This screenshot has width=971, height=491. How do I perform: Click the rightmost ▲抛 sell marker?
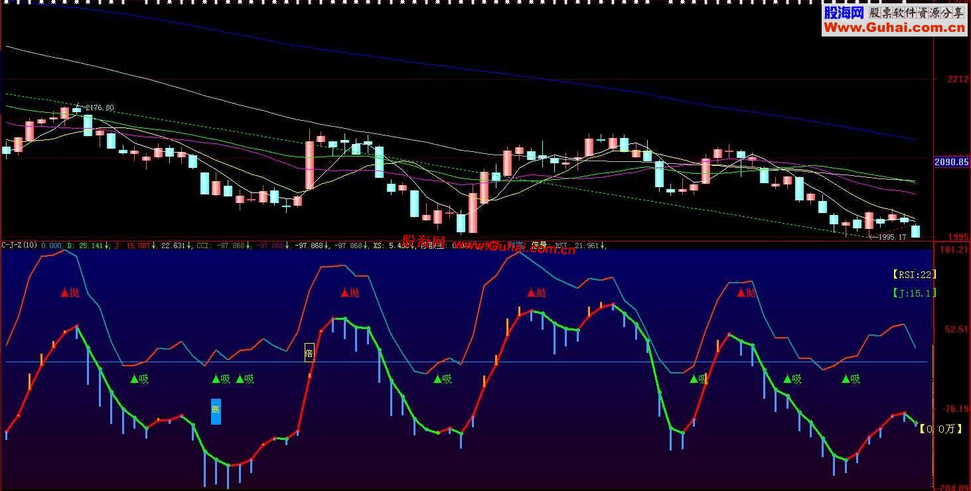[x=746, y=293]
